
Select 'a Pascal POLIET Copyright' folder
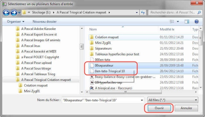point(40,57)
